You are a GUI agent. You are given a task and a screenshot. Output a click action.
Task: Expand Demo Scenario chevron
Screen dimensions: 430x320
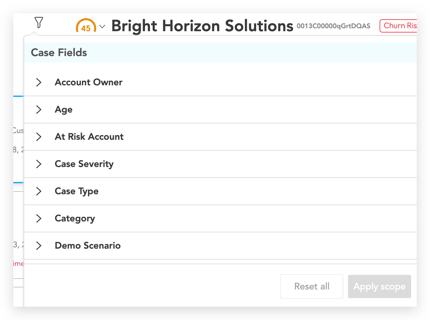[39, 246]
